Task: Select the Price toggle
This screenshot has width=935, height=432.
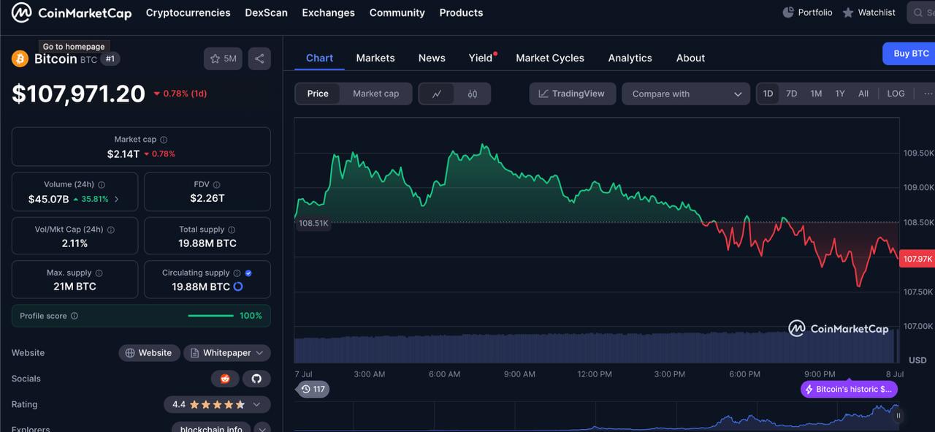Action: click(x=318, y=94)
